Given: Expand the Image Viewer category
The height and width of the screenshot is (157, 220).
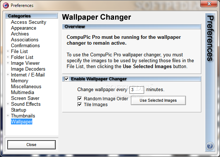Looking at the screenshot, I should 8,63.
